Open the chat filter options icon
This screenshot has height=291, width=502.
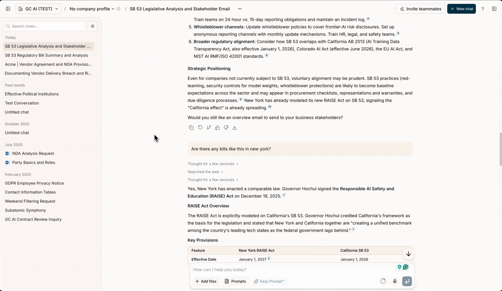[x=92, y=26]
